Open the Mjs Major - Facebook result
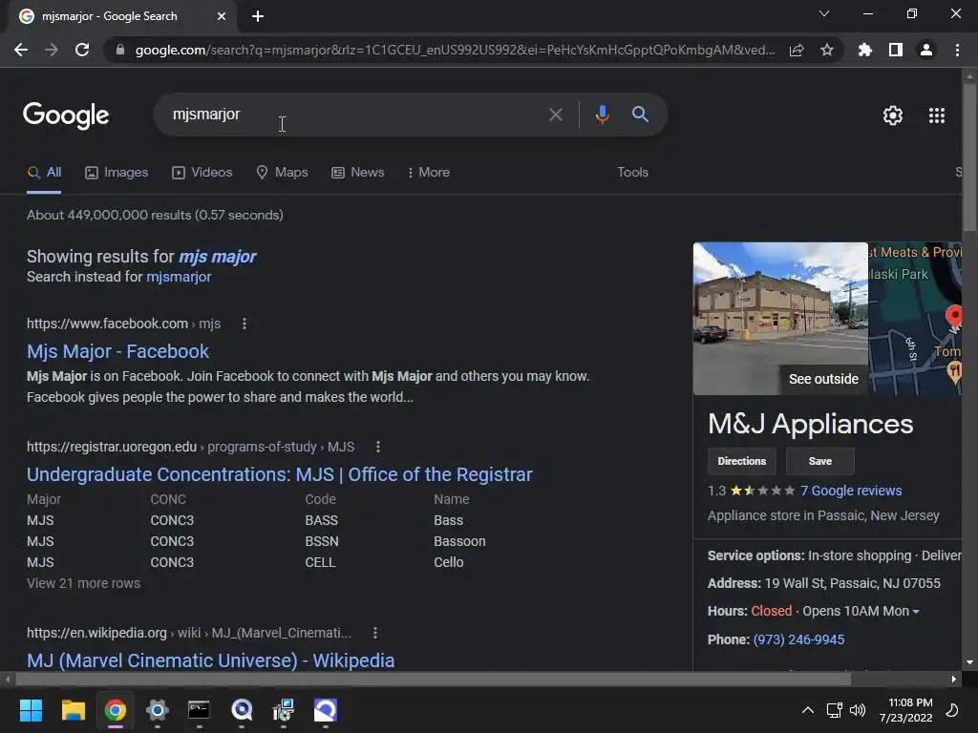The image size is (978, 733). click(x=117, y=351)
